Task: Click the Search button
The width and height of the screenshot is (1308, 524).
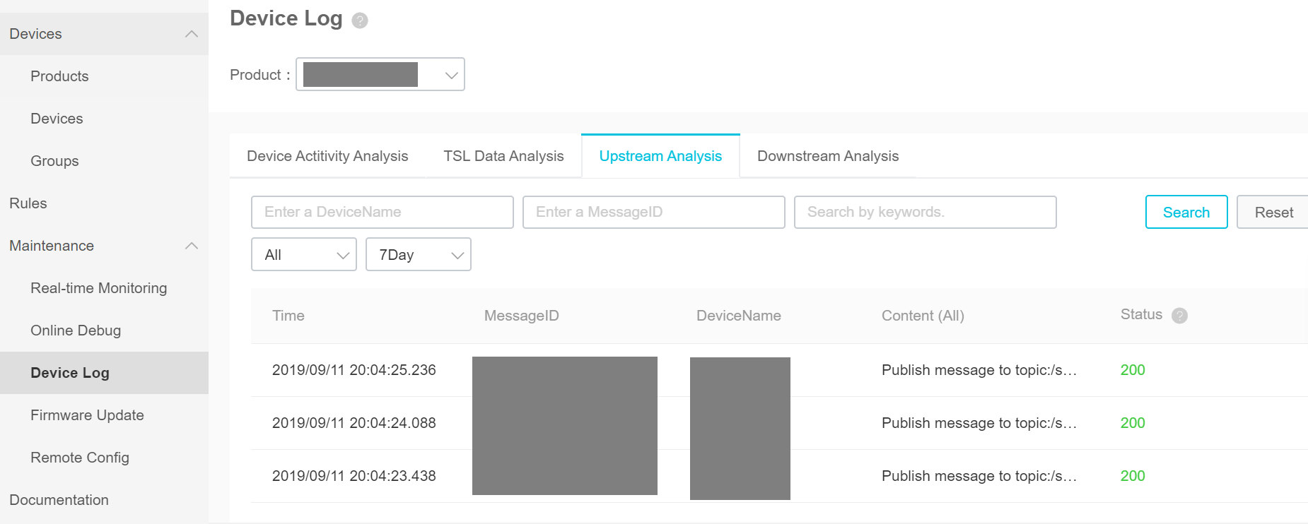Action: click(x=1186, y=212)
